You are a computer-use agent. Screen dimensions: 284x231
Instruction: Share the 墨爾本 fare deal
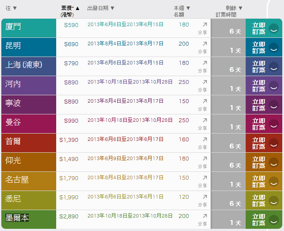tap(205, 216)
